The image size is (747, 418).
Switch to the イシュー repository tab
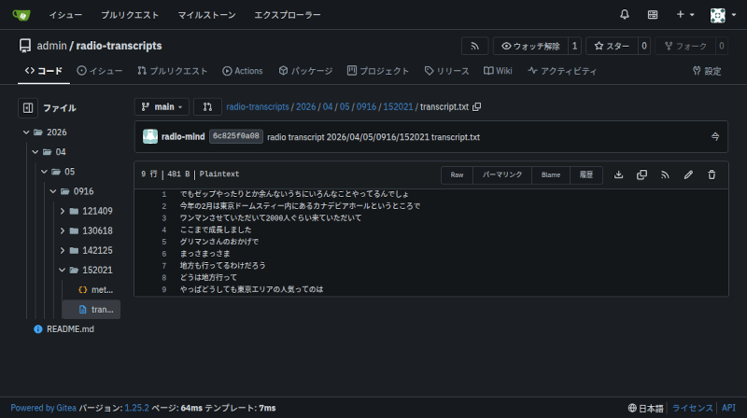[99, 71]
